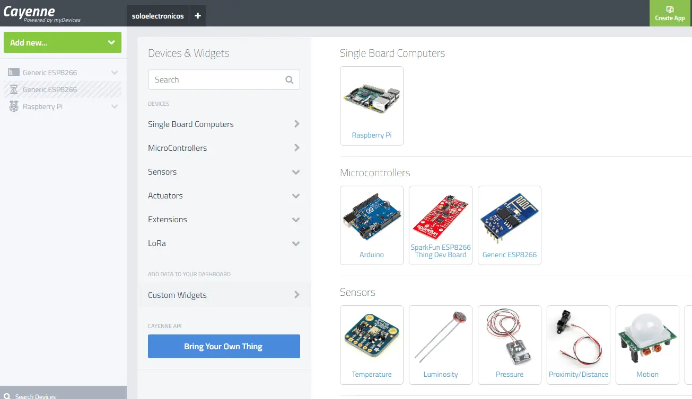Click the Search Devices field at bottom
The width and height of the screenshot is (692, 399).
click(64, 393)
